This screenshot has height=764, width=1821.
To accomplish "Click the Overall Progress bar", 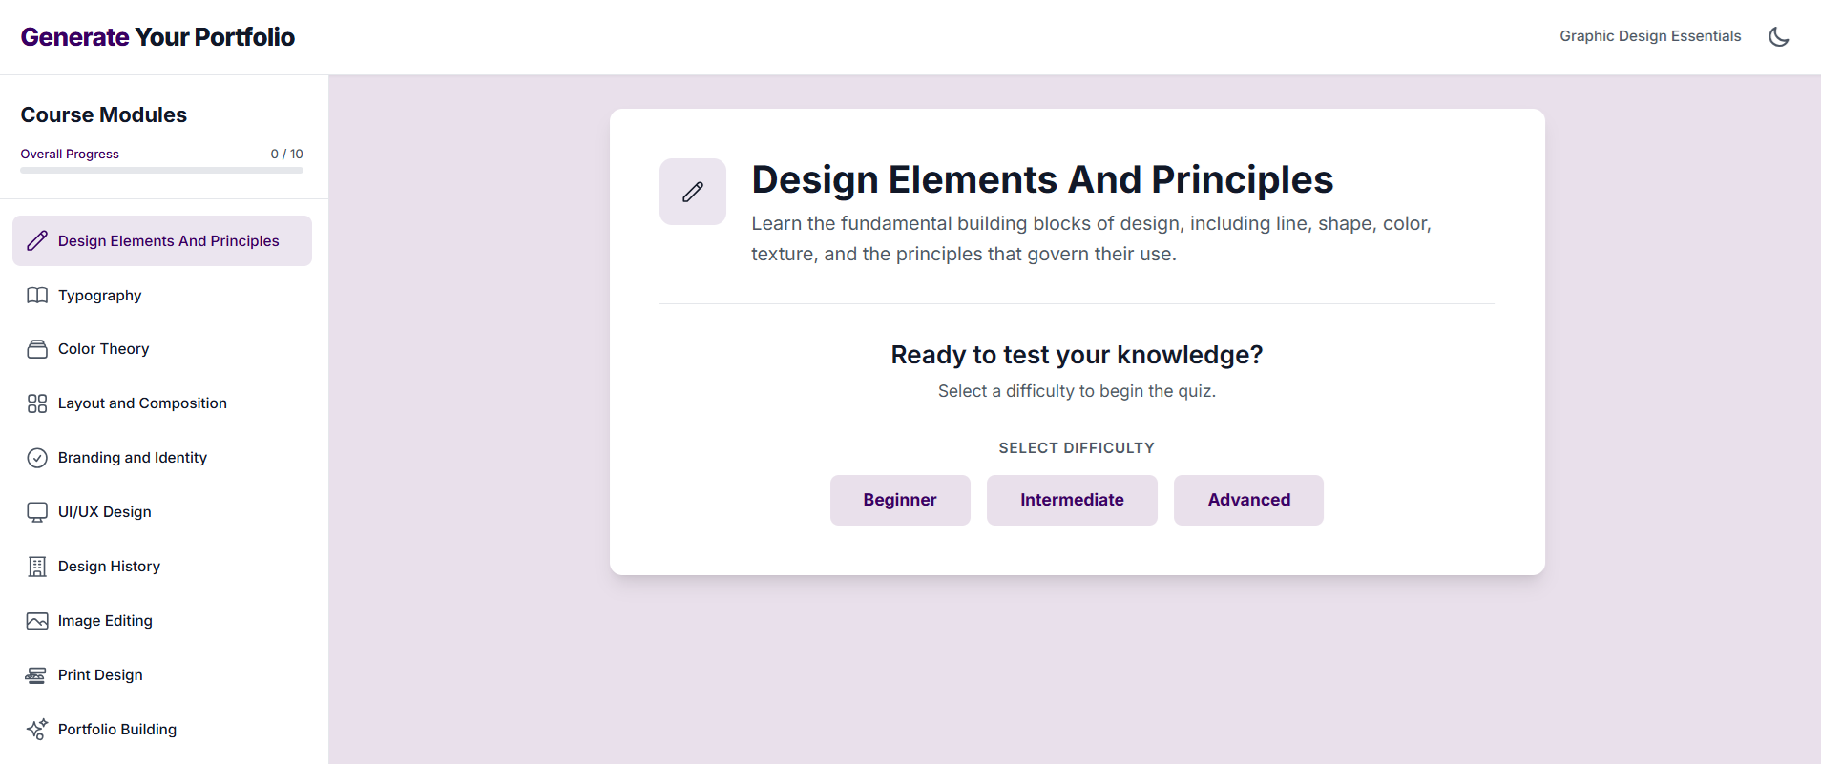I will pyautogui.click(x=161, y=171).
